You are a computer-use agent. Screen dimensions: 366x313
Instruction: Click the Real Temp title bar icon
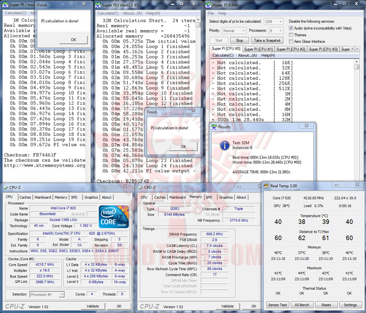click(266, 186)
